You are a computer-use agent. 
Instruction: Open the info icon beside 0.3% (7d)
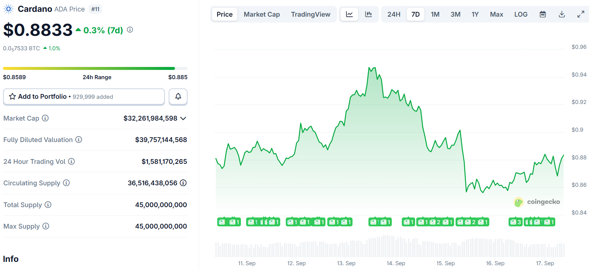click(x=130, y=30)
